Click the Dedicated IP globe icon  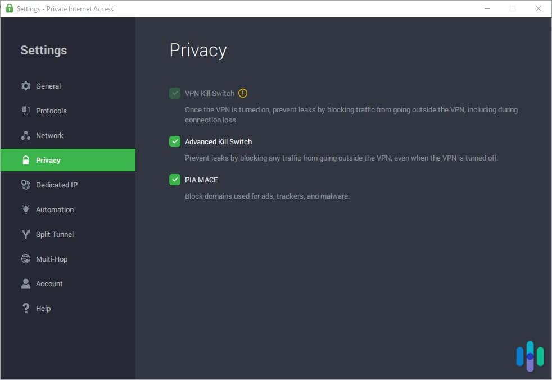point(26,185)
